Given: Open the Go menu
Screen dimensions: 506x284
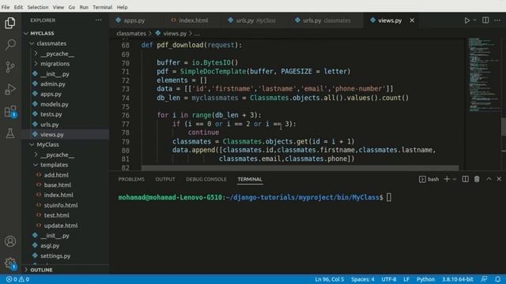Looking at the screenshot, I should coord(72,7).
